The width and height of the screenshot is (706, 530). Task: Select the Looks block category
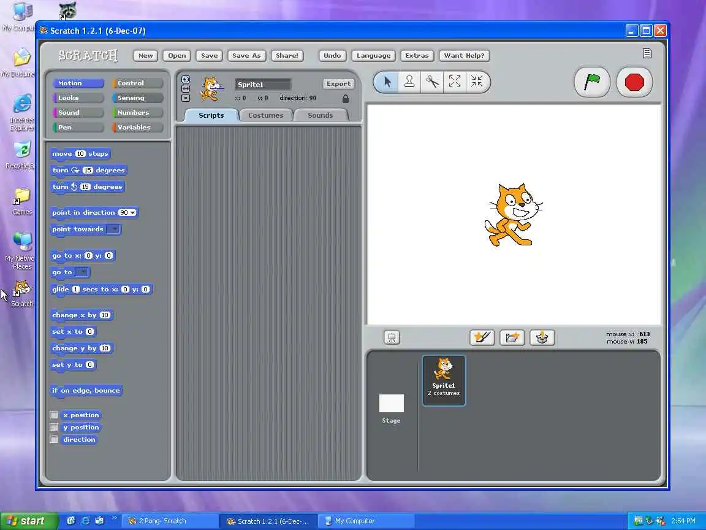coord(78,98)
